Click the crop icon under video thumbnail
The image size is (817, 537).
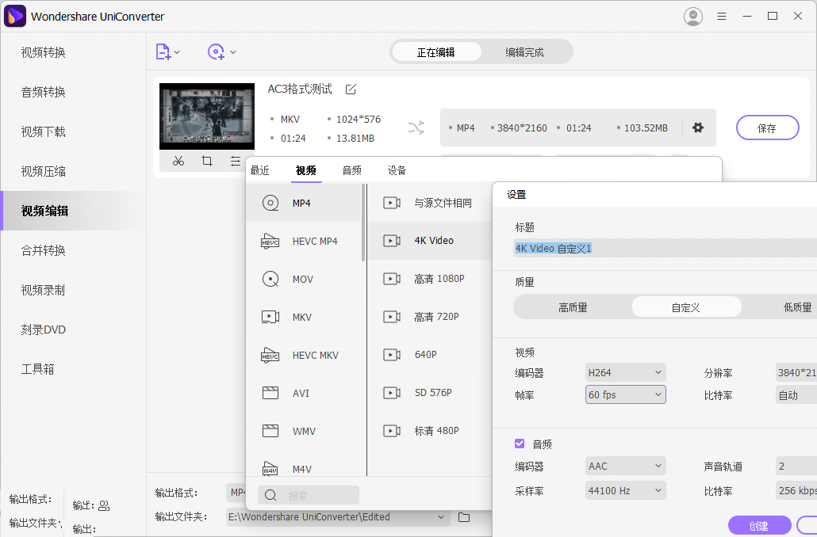pos(206,161)
